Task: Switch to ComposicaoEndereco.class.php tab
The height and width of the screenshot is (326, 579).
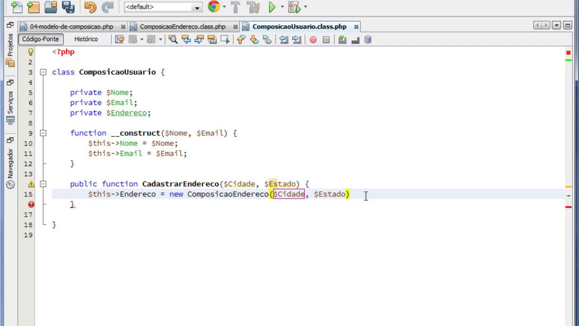Action: (x=182, y=27)
